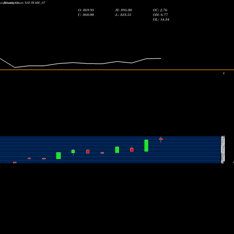This screenshot has width=234, height=234.
Task: Select the first red candlestick of the series
Action: click(x=15, y=162)
